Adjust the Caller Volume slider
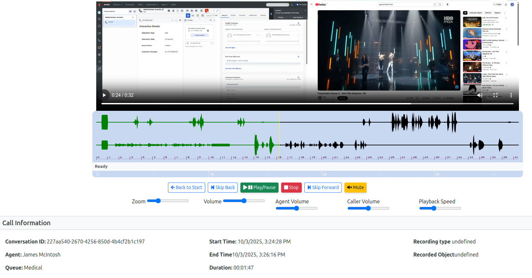The height and width of the screenshot is (278, 532). [368, 208]
